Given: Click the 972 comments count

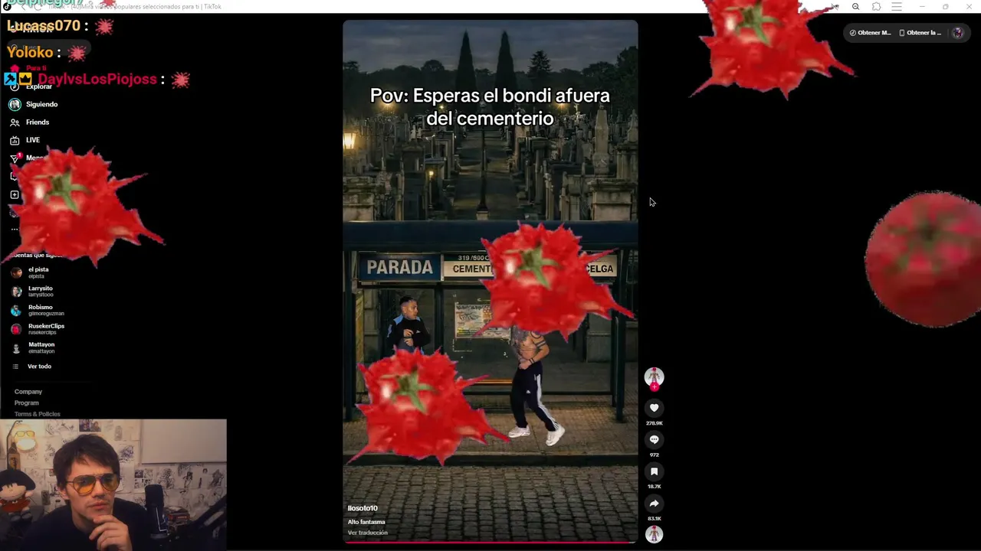Looking at the screenshot, I should [654, 455].
